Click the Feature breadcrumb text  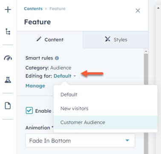pyautogui.click(x=57, y=9)
